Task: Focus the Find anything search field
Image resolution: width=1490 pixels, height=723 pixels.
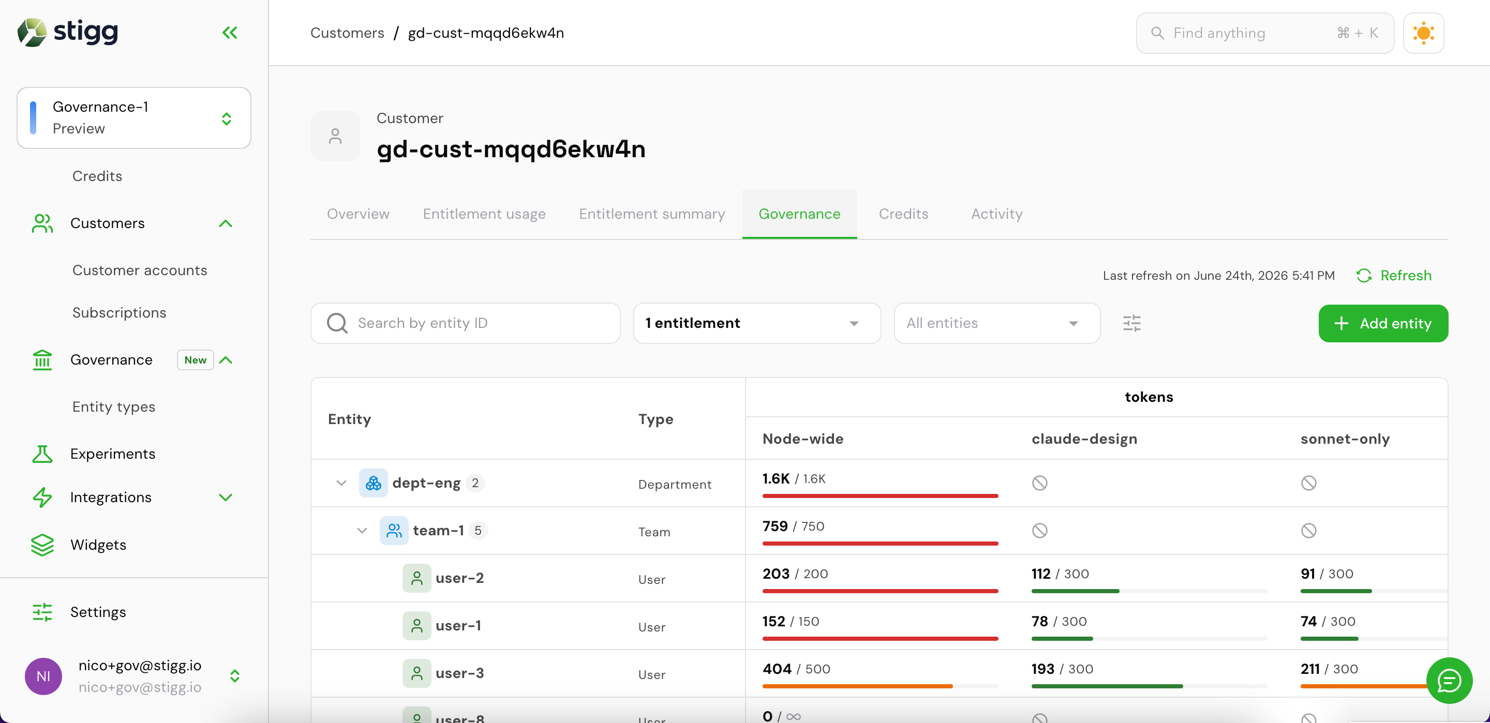Action: [1265, 33]
